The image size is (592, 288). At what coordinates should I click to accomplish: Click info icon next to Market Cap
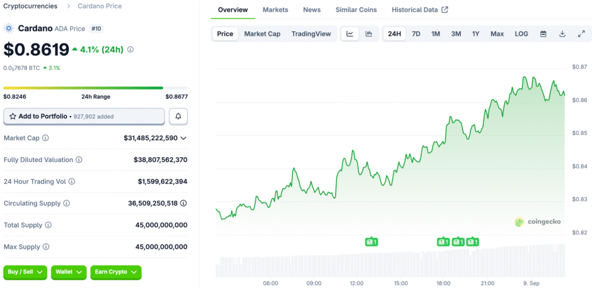(x=46, y=139)
